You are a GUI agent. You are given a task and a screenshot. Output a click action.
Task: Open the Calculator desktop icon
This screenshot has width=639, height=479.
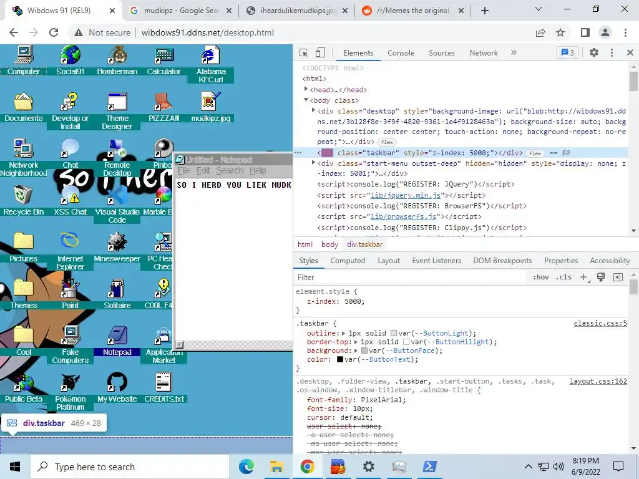pos(164,60)
